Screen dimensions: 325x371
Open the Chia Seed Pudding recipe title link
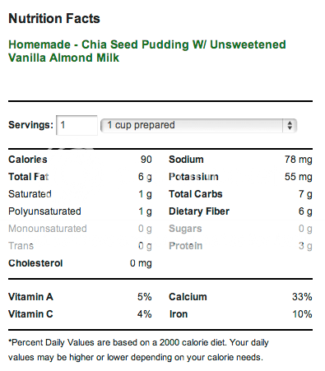click(147, 51)
